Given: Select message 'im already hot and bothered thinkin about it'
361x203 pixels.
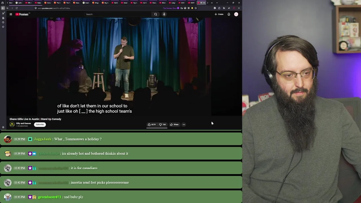Looking at the screenshot, I should click(x=95, y=154).
